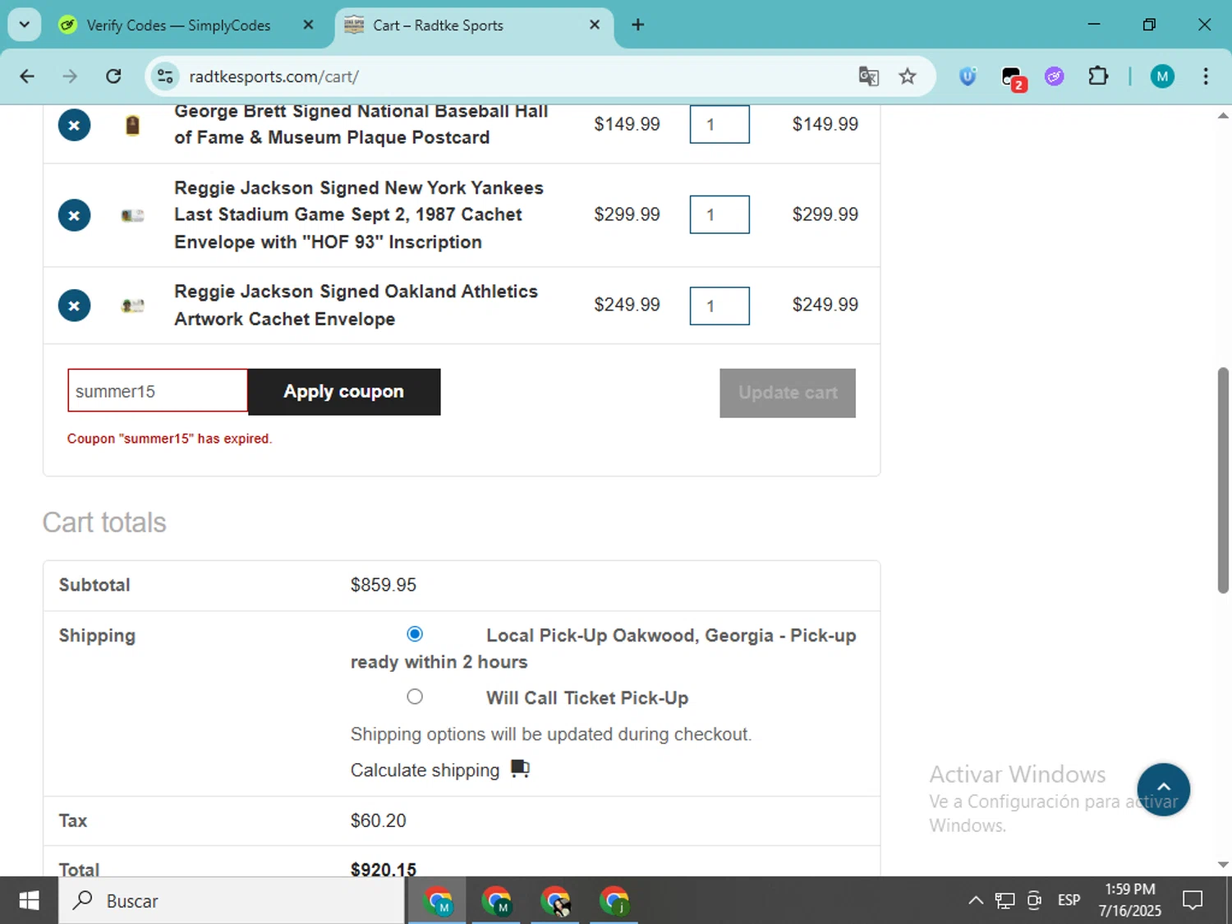Select Local Pick-Up Oakwood, Georgia shipping
Viewport: 1232px width, 924px height.
pyautogui.click(x=415, y=634)
